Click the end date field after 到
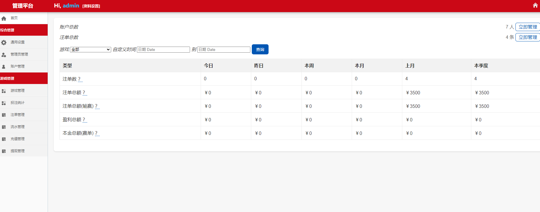Screen dimensions: 540x212 pyautogui.click(x=224, y=49)
